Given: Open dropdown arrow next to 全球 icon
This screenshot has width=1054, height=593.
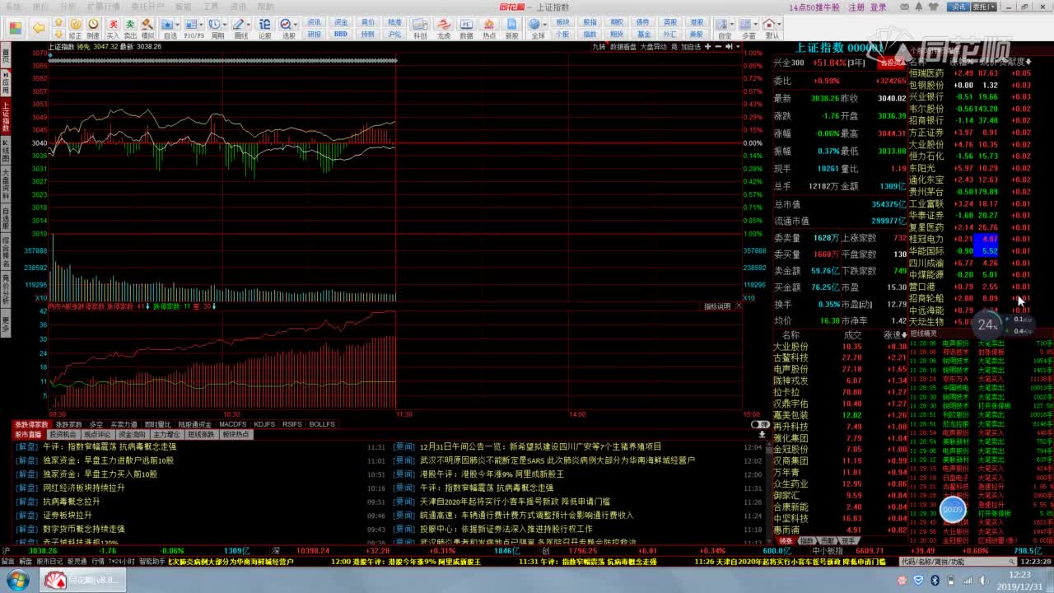Looking at the screenshot, I should (545, 25).
